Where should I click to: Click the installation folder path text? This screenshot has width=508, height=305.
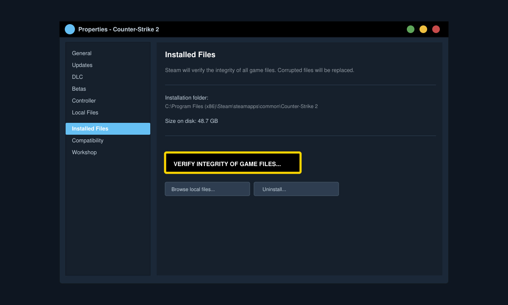(x=241, y=106)
